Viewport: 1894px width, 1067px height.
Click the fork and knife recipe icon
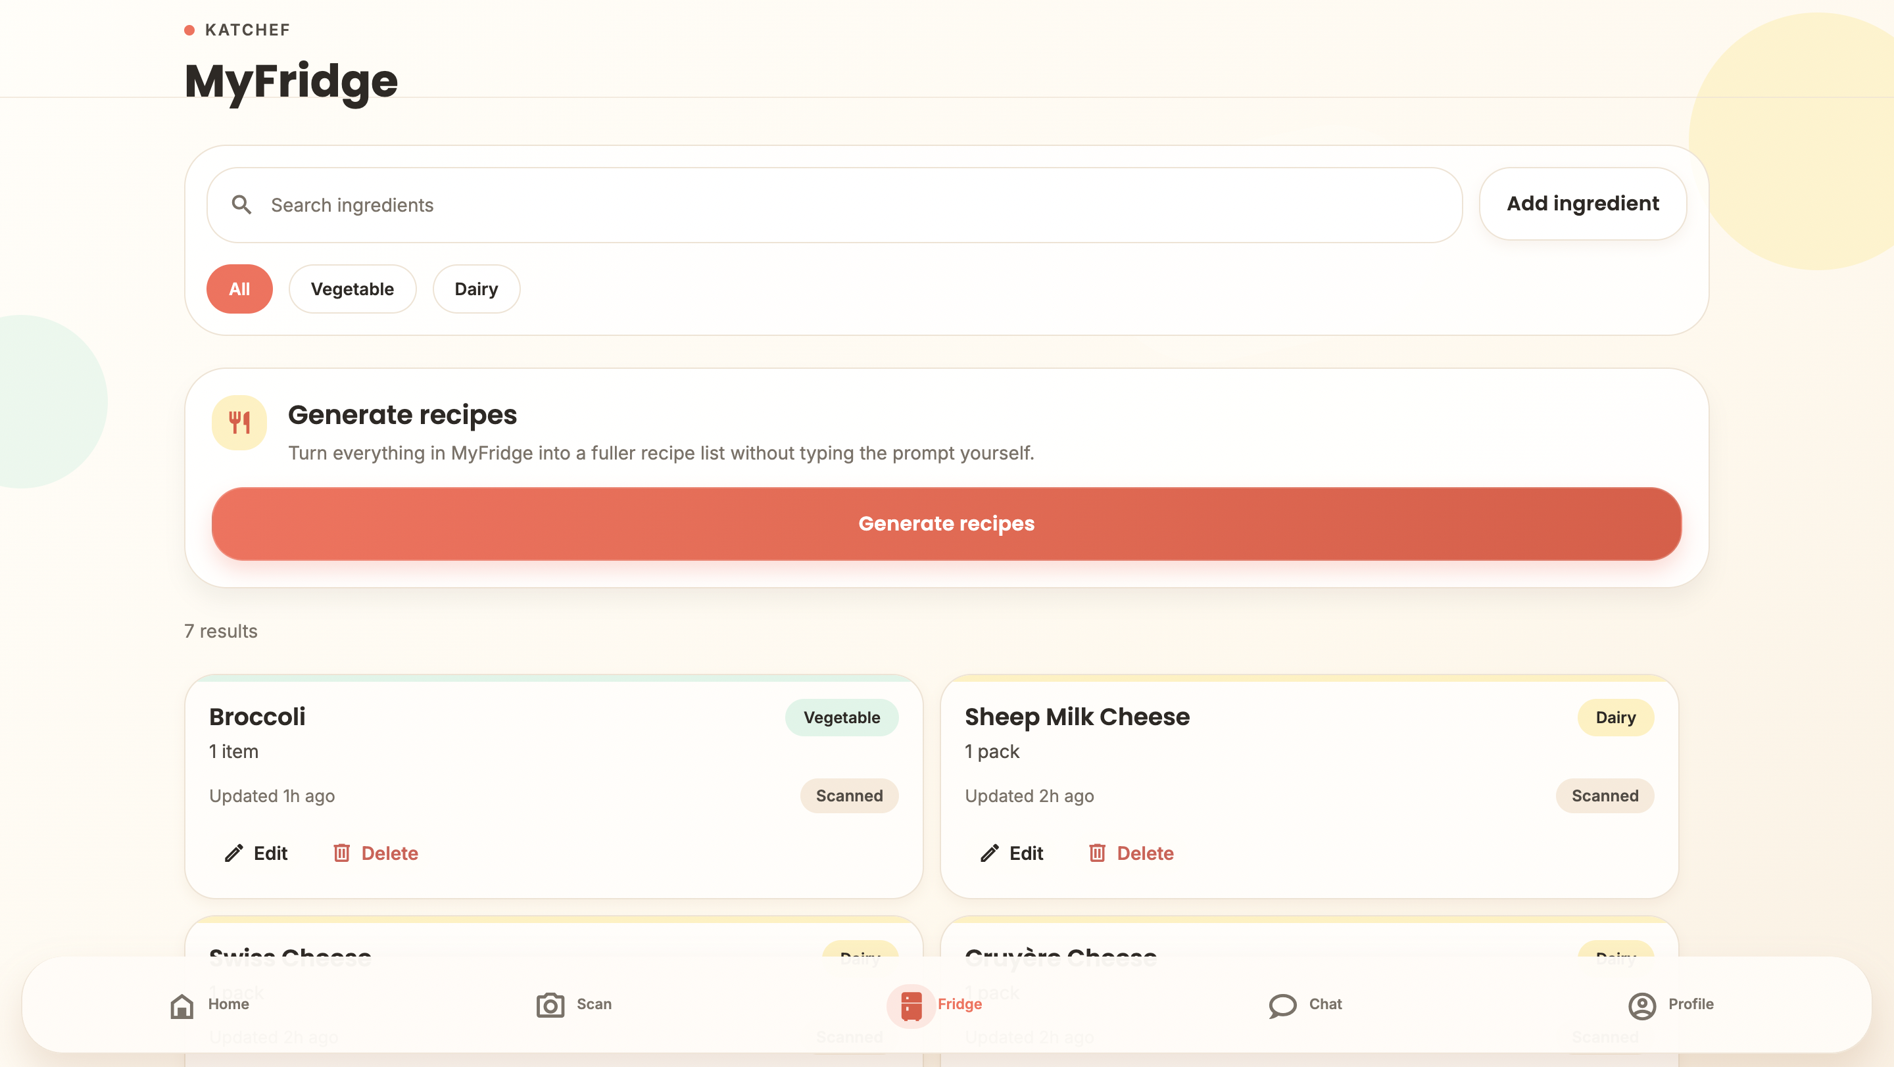tap(239, 423)
